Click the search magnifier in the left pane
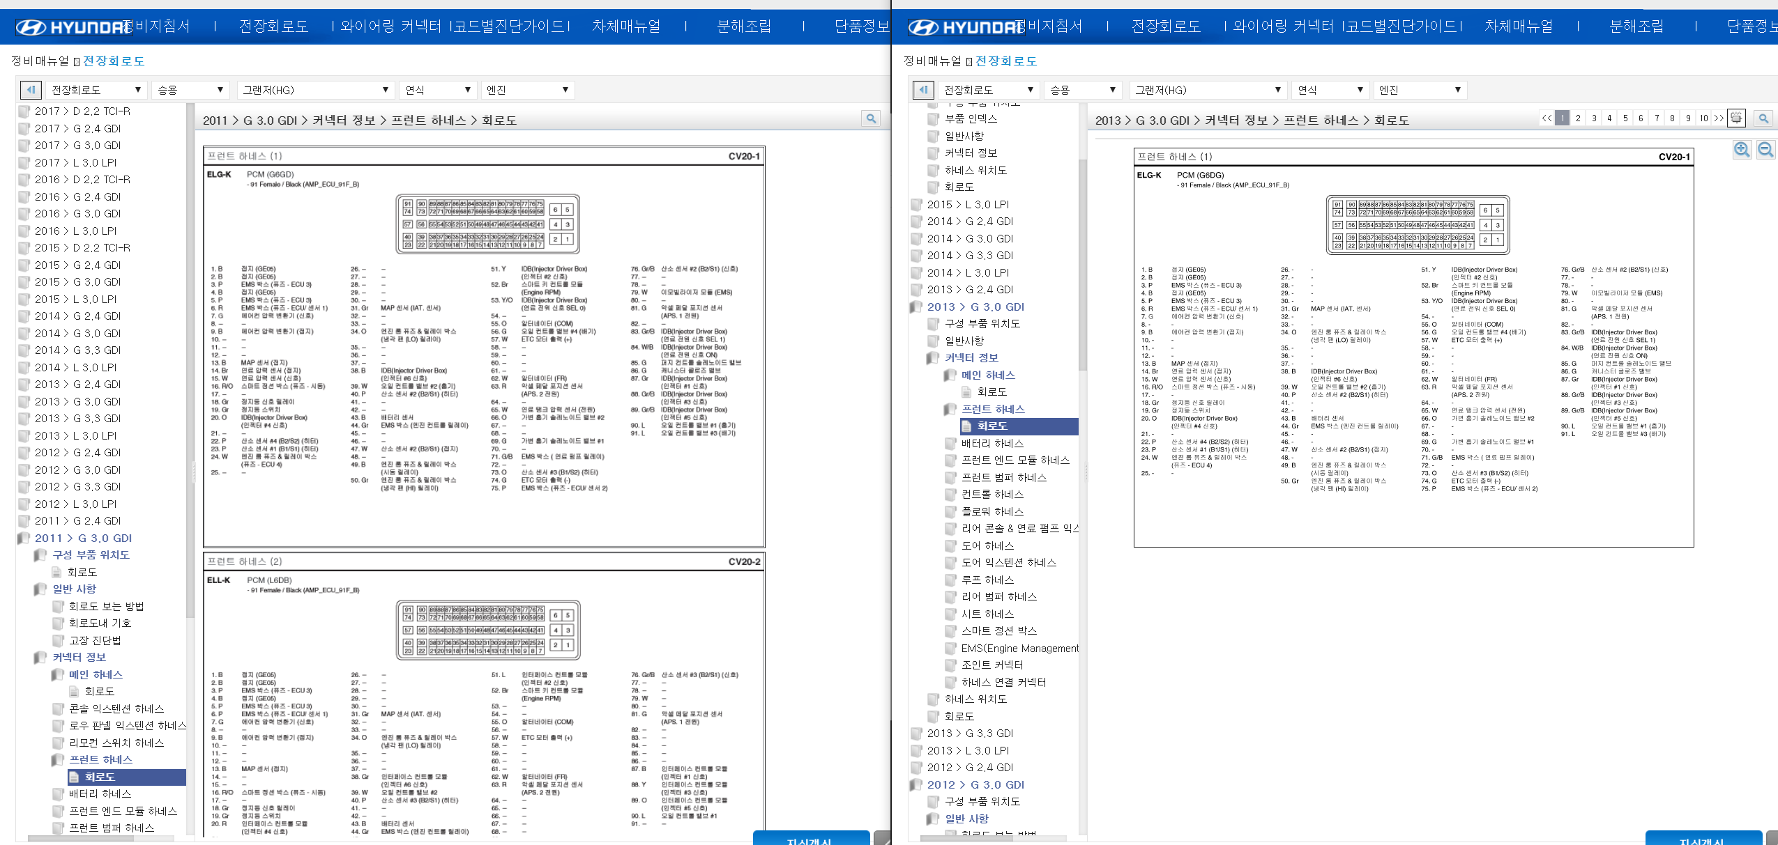The image size is (1778, 845). 871,118
